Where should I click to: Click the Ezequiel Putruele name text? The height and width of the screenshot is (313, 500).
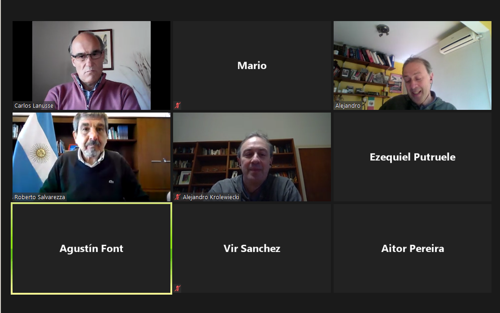[412, 157]
